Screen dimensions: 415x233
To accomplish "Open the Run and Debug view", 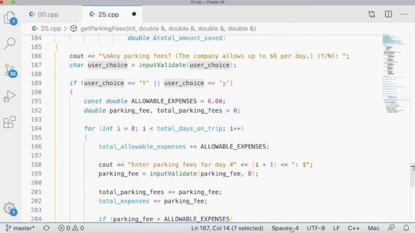I will (10, 96).
